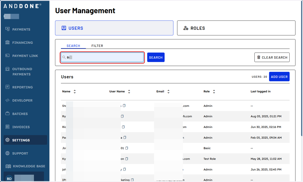The image size is (303, 182).
Task: Switch to the Users tab
Action: [114, 28]
